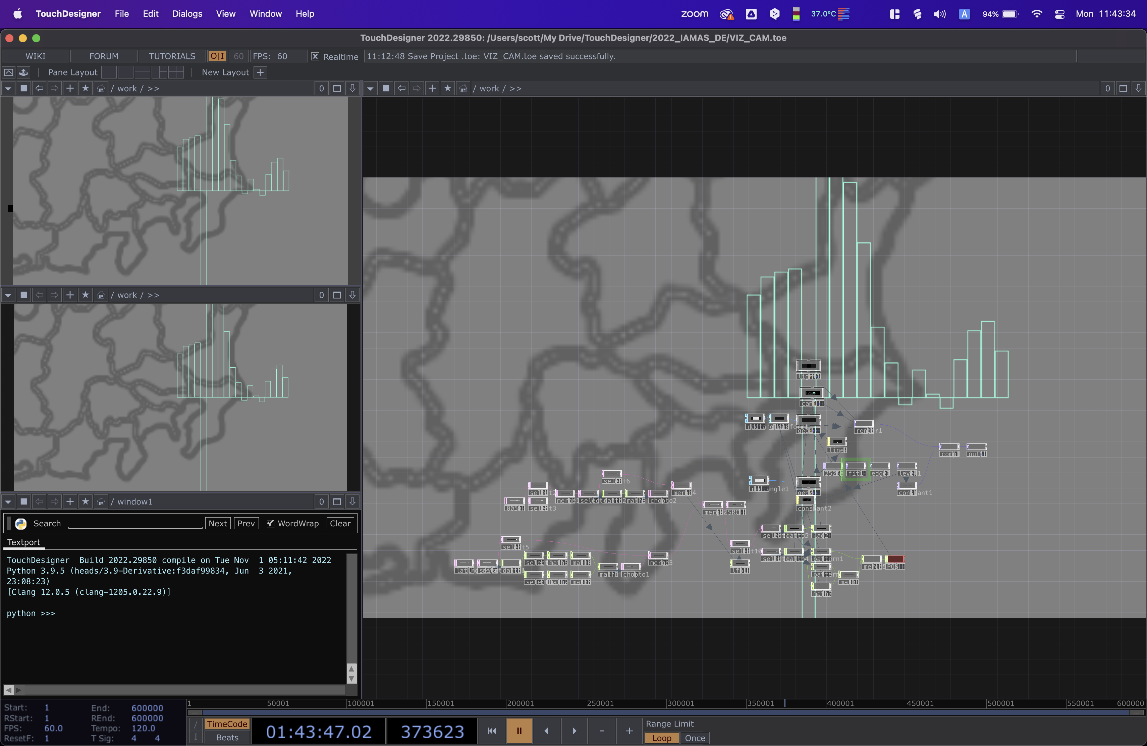Open the Edit menu

150,13
